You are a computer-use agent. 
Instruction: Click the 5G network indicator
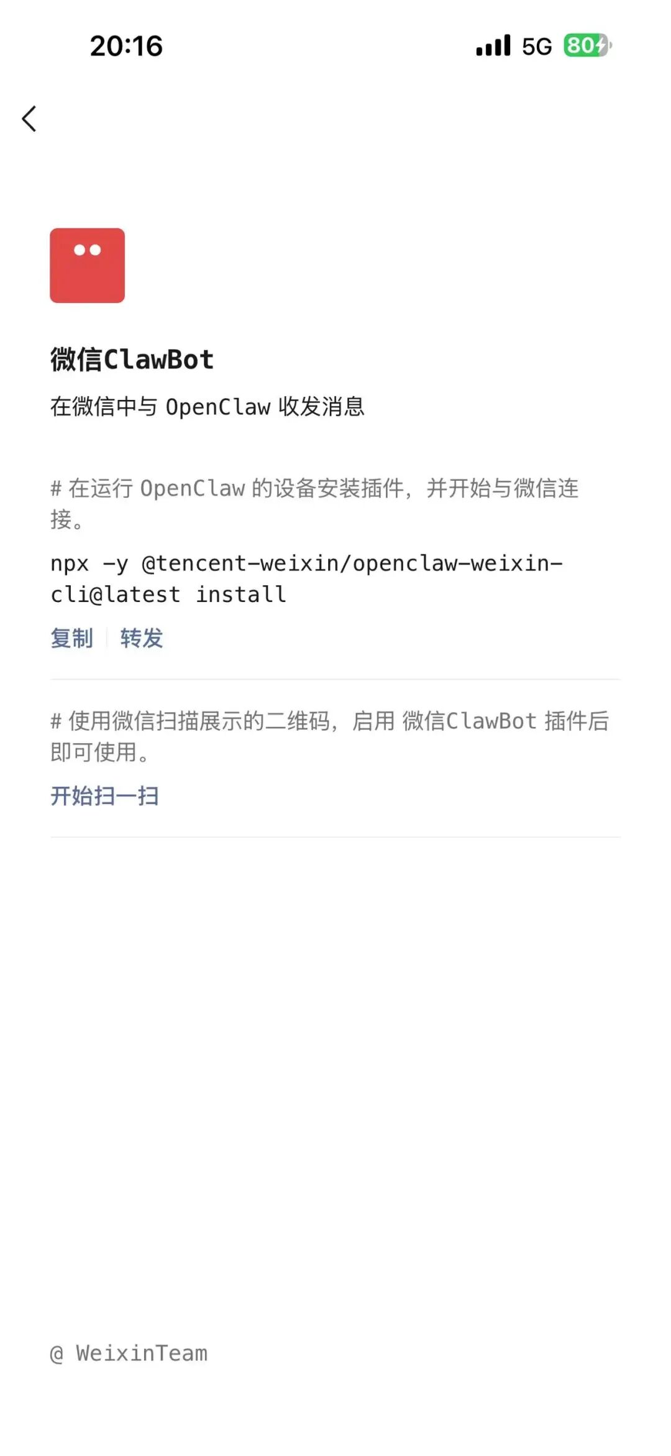coord(537,47)
